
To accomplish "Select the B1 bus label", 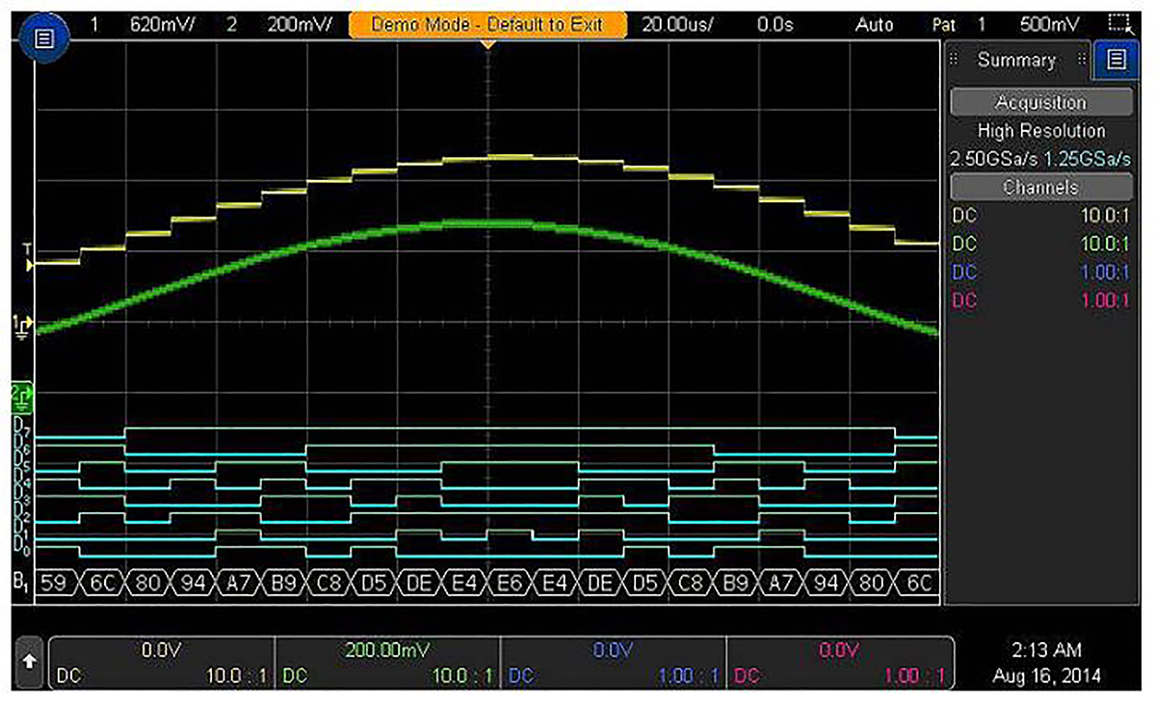I will coord(18,584).
